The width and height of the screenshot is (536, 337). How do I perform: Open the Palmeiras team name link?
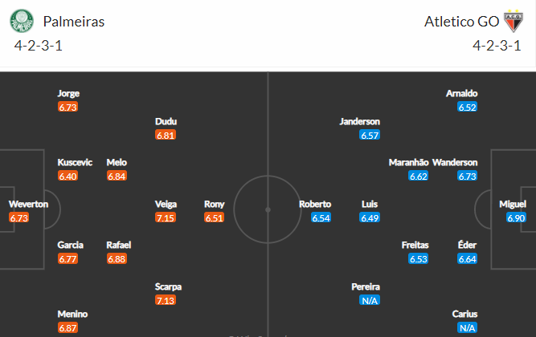coord(74,22)
